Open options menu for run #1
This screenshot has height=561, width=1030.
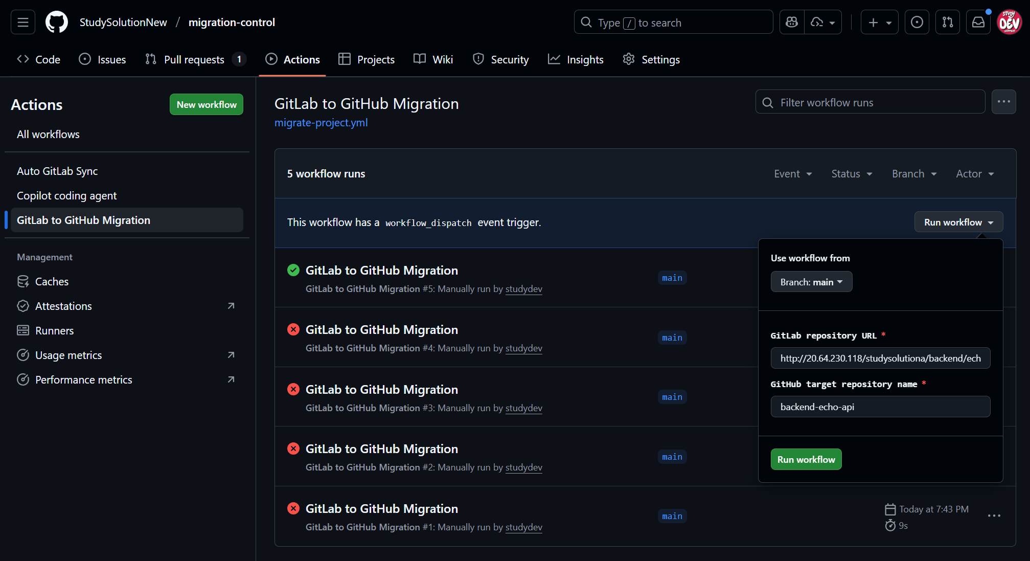[x=994, y=516]
